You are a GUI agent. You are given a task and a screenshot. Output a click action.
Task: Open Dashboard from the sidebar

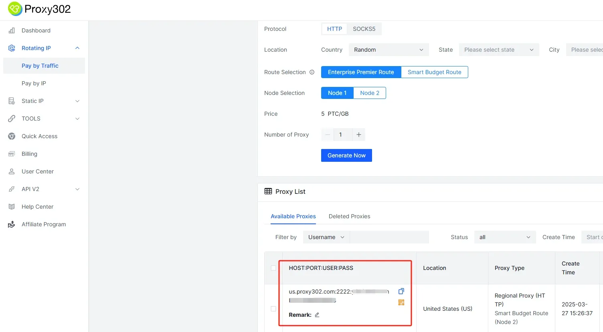coord(36,30)
